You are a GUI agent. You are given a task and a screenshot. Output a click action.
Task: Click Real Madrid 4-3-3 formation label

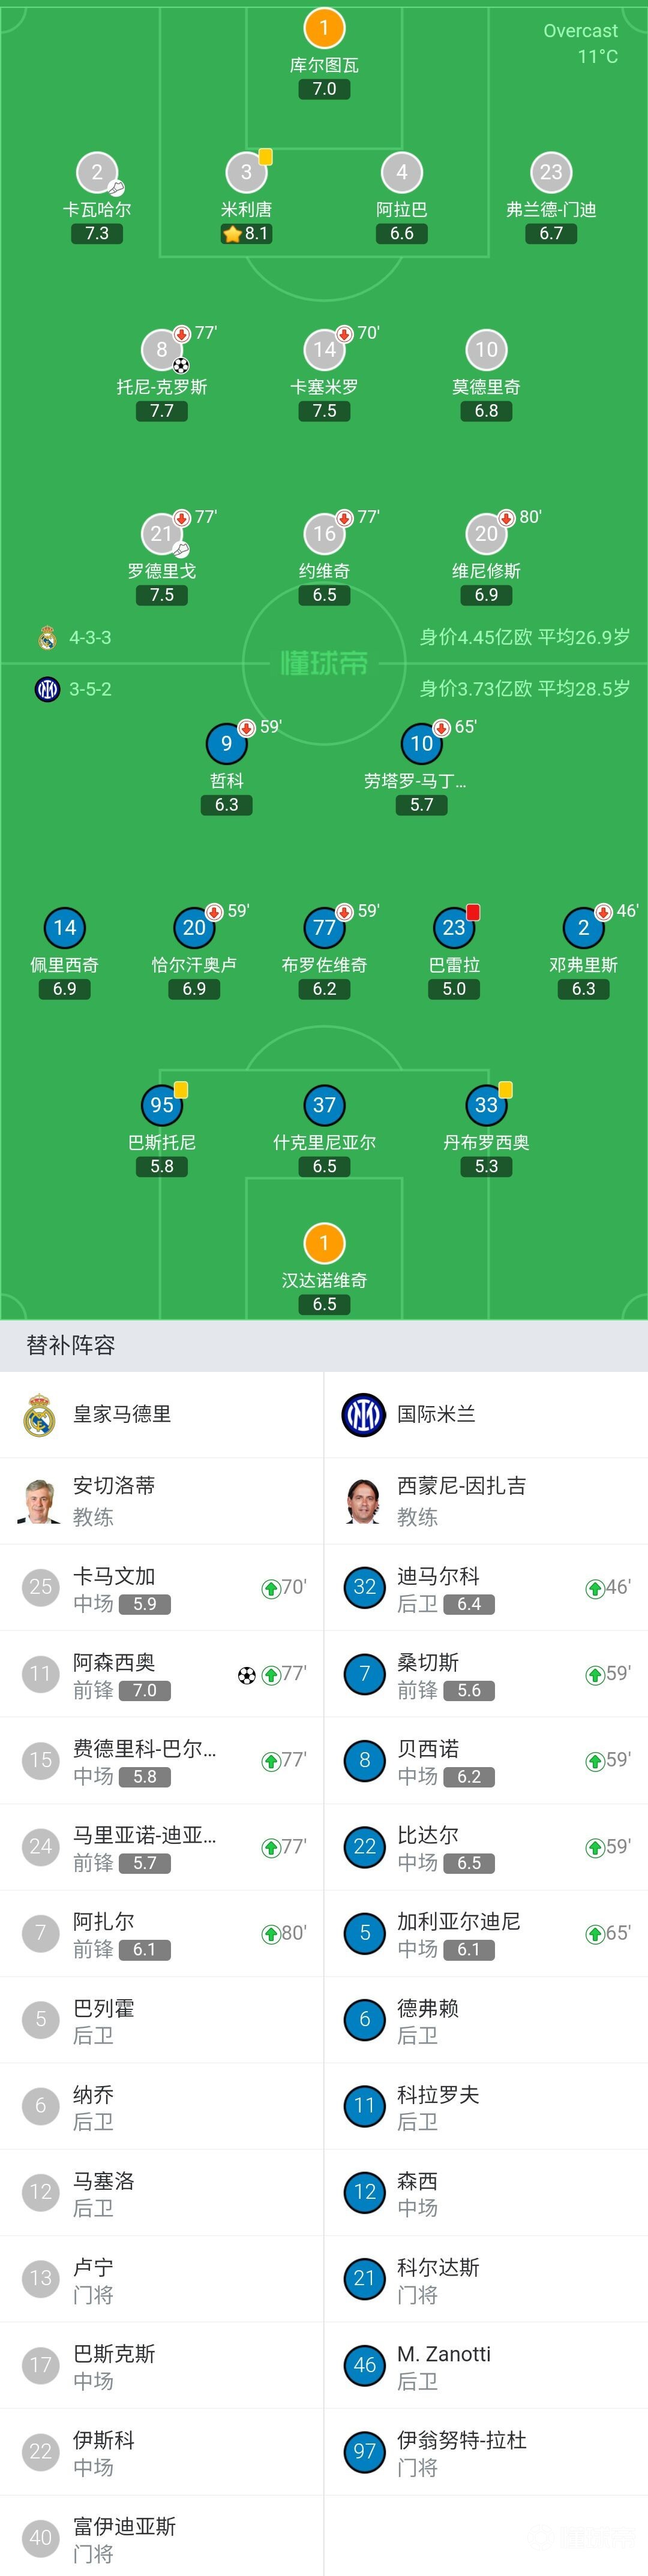point(90,637)
